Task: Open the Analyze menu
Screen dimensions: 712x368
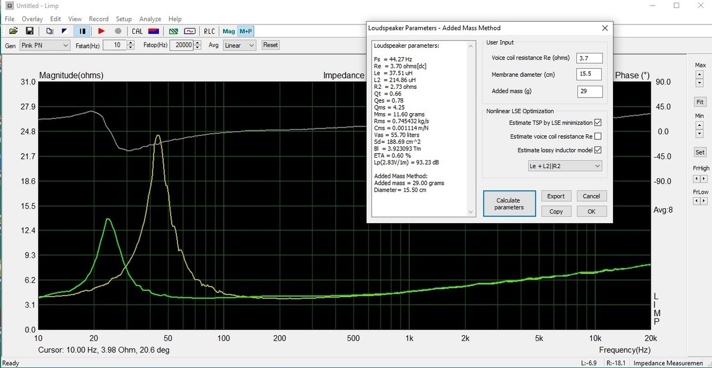Action: click(x=150, y=19)
